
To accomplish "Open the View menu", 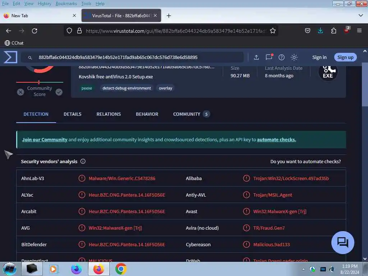I will tap(29, 4).
